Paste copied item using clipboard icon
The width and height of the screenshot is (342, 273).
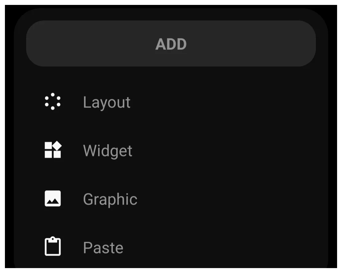click(x=53, y=246)
